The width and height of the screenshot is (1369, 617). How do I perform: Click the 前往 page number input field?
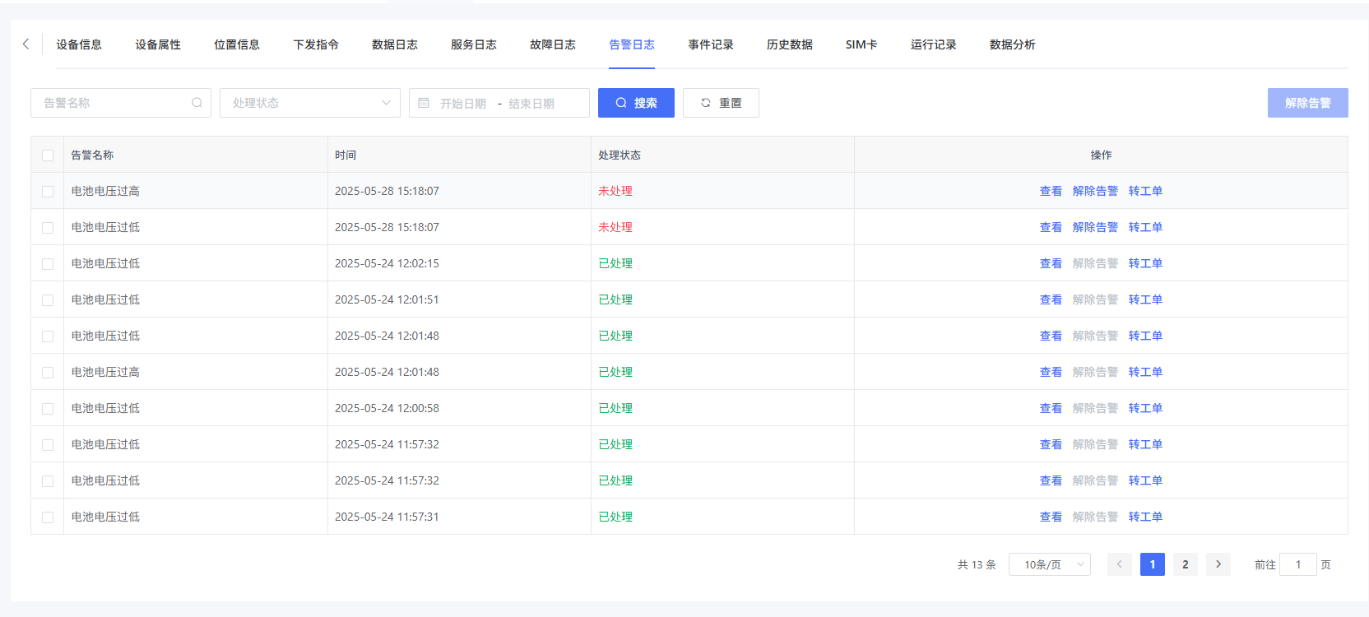click(1298, 564)
